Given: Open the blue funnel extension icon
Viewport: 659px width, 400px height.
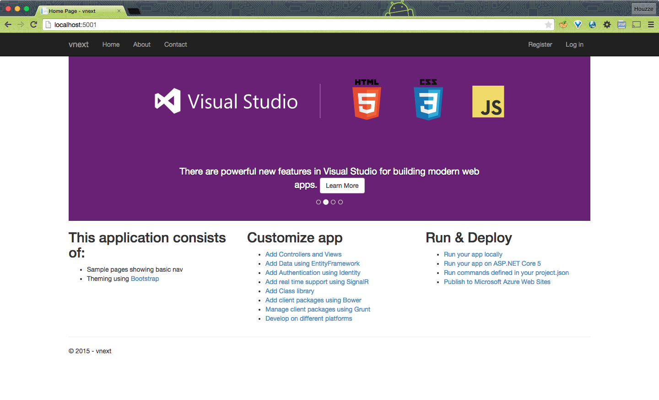Looking at the screenshot, I should 578,25.
